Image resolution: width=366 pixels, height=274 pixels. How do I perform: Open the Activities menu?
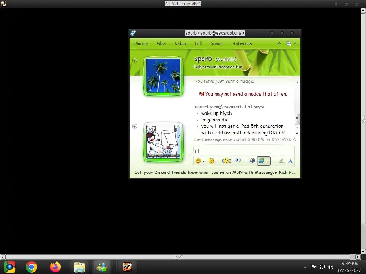242,44
